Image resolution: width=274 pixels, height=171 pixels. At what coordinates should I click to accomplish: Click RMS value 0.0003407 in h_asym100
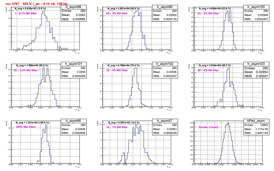(261, 19)
